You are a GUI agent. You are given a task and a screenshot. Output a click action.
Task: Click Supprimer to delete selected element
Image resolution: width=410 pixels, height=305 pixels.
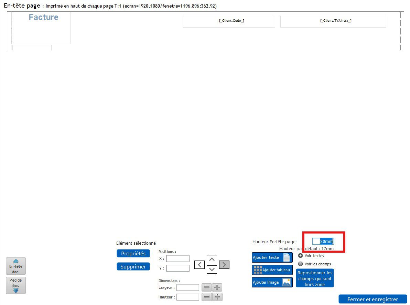pos(133,266)
